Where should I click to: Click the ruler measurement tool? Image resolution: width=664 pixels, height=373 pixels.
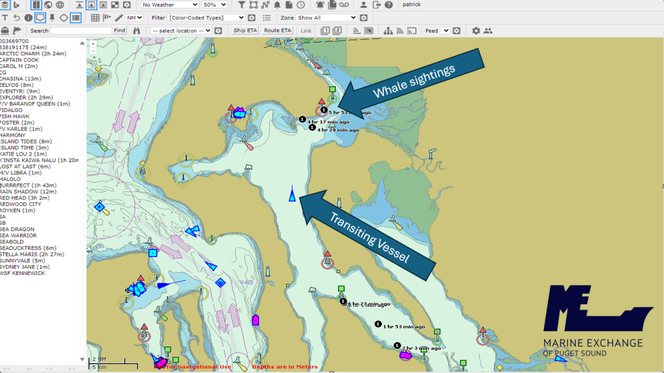[119, 18]
